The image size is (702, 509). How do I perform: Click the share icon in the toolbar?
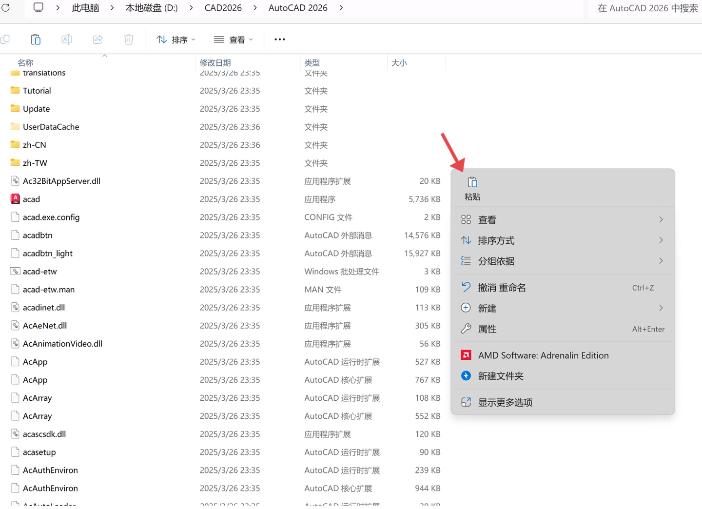[x=98, y=39]
